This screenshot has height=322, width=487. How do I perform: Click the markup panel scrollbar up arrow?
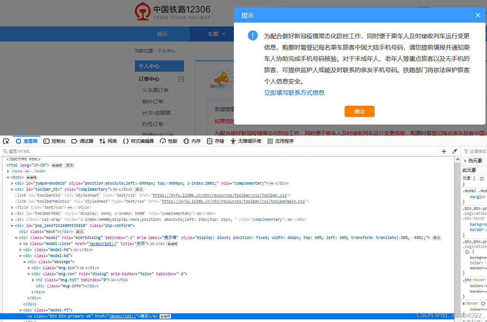tap(457, 159)
